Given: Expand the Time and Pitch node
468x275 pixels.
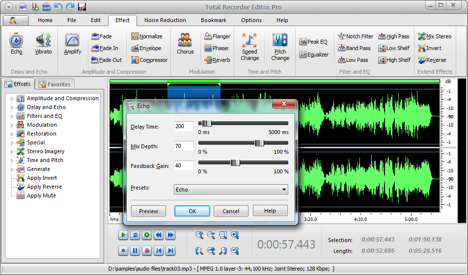Looking at the screenshot, I should (12, 161).
